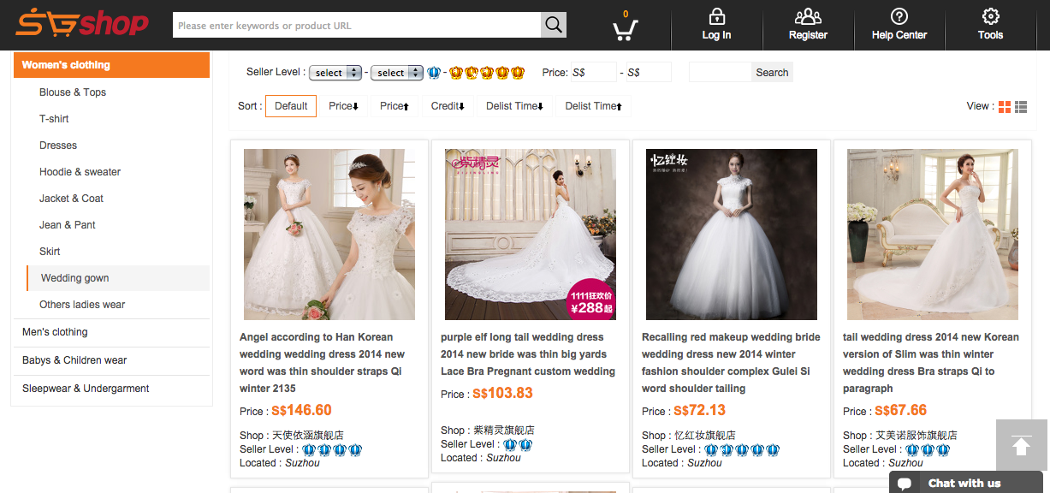Open the second Seller Level select dropdown
Image resolution: width=1050 pixels, height=493 pixels.
[397, 73]
